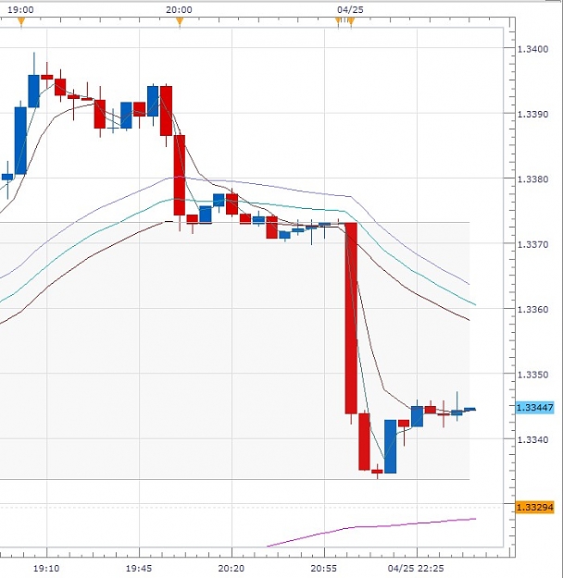The height and width of the screenshot is (578, 563).
Task: Click the 19:10 bottom time label
Action: pyautogui.click(x=46, y=569)
